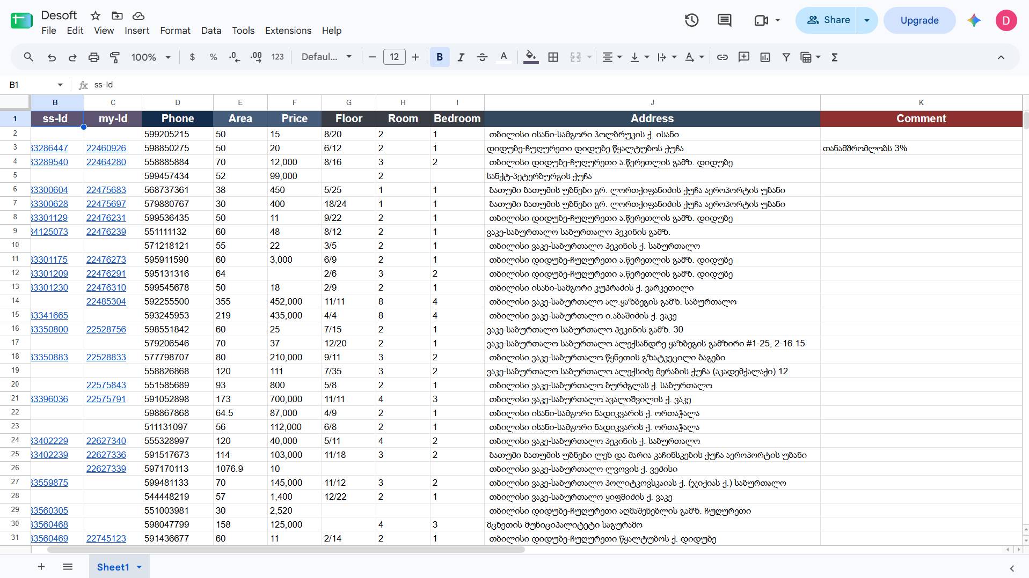Expand the zoom level 100% dropdown
The width and height of the screenshot is (1029, 578).
(x=151, y=57)
